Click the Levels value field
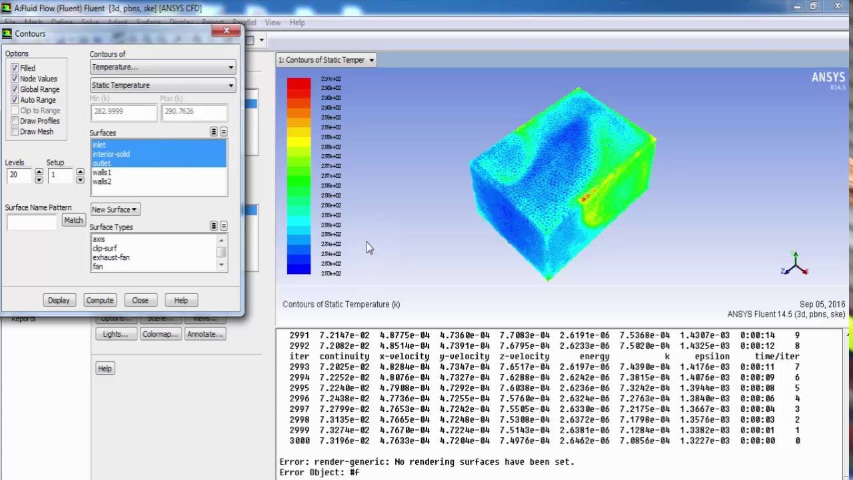This screenshot has height=480, width=853. coord(20,176)
